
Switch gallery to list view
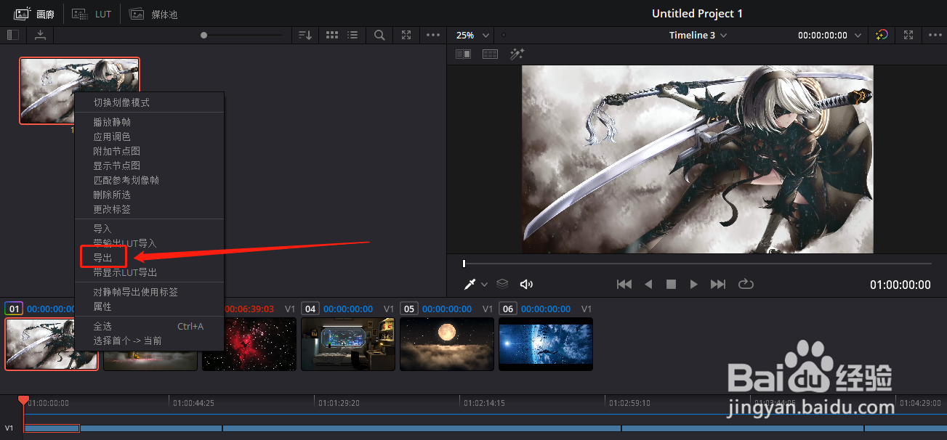pos(352,35)
